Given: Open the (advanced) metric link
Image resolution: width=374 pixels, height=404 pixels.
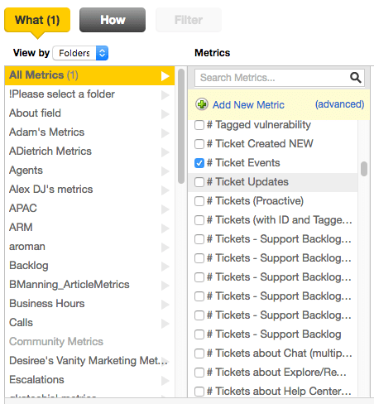Looking at the screenshot, I should click(339, 104).
